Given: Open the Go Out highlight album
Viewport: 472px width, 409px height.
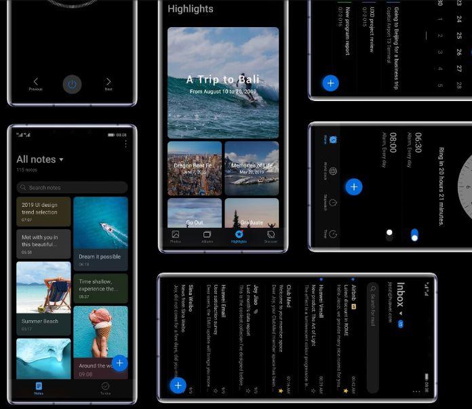Looking at the screenshot, I should pos(195,213).
